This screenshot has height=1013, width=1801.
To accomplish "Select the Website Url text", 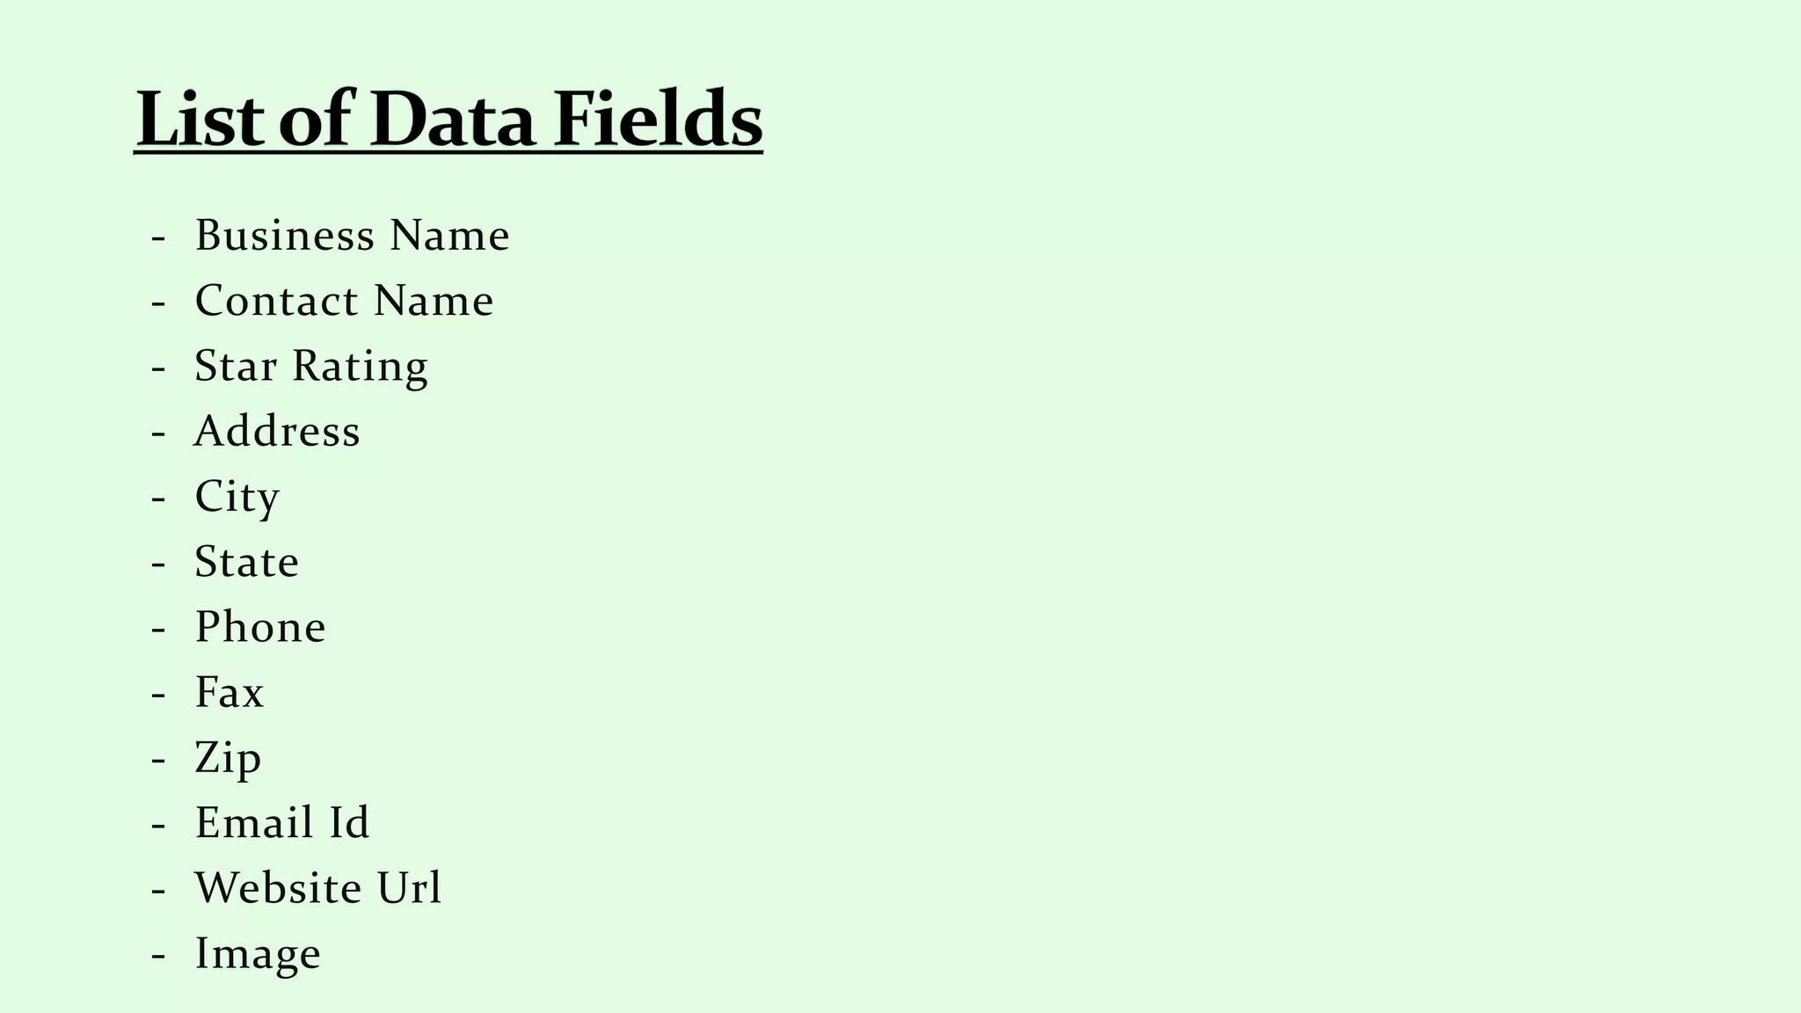I will tap(317, 888).
